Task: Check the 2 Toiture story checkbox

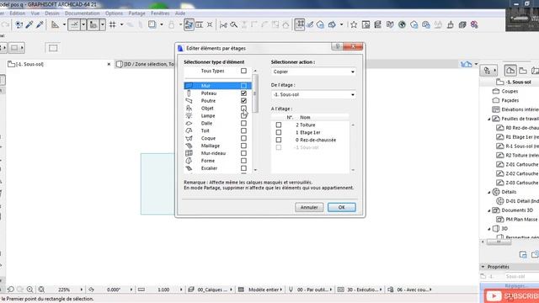Action: [x=279, y=125]
